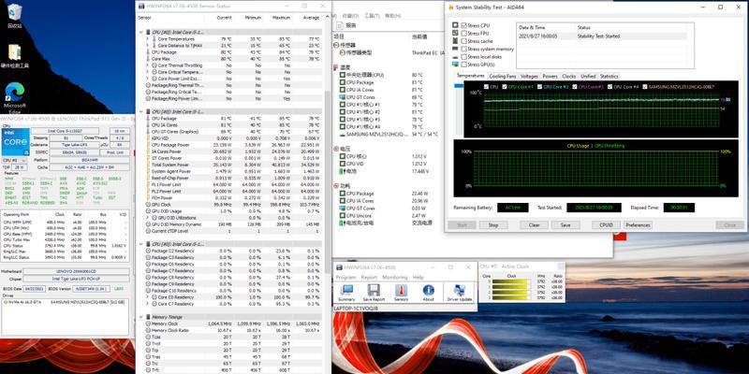Check the Stress local disks option
Screen dimensions: 749x374
463,57
